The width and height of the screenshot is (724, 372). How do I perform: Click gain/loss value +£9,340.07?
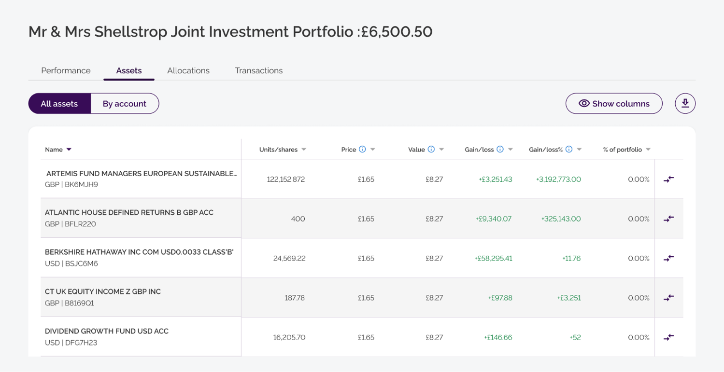(494, 219)
